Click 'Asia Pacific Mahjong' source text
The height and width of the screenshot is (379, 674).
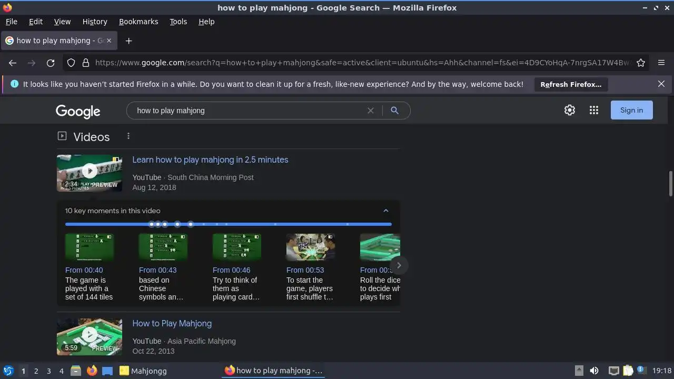click(202, 341)
